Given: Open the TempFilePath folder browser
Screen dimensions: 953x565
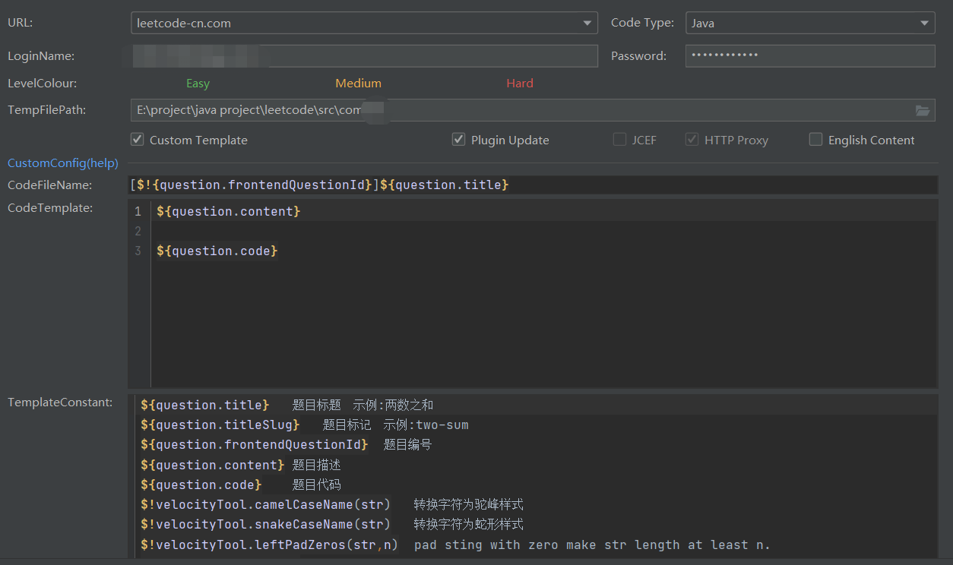Looking at the screenshot, I should [923, 110].
